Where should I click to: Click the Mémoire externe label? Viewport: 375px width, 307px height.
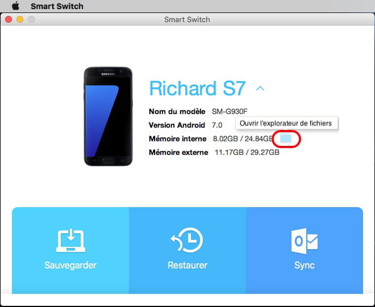tap(178, 153)
